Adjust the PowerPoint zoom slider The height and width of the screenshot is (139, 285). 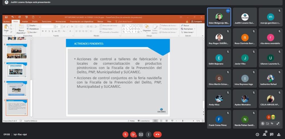coord(183,121)
